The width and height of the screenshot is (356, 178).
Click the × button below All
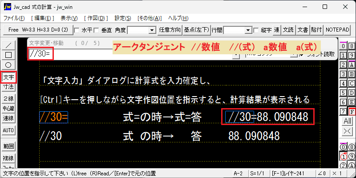(348, 131)
